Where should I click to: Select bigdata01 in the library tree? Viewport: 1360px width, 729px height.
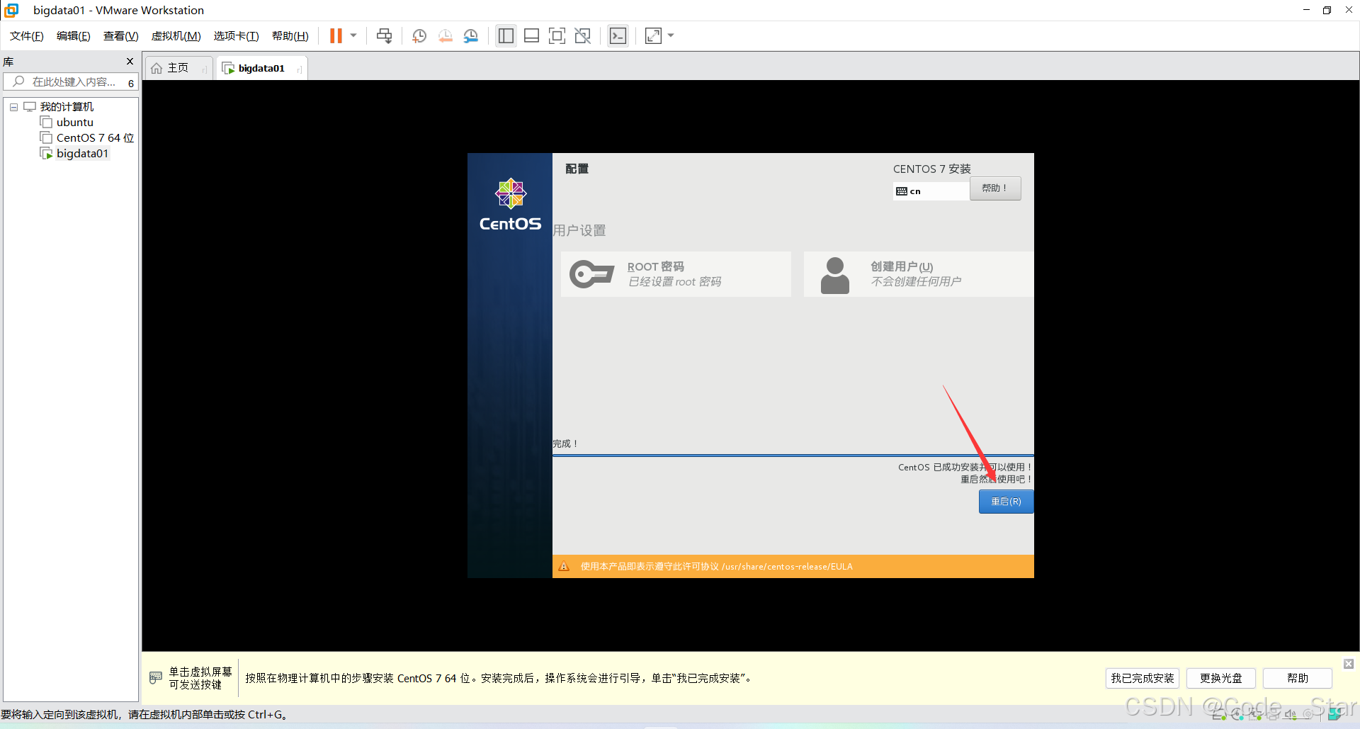pos(82,154)
